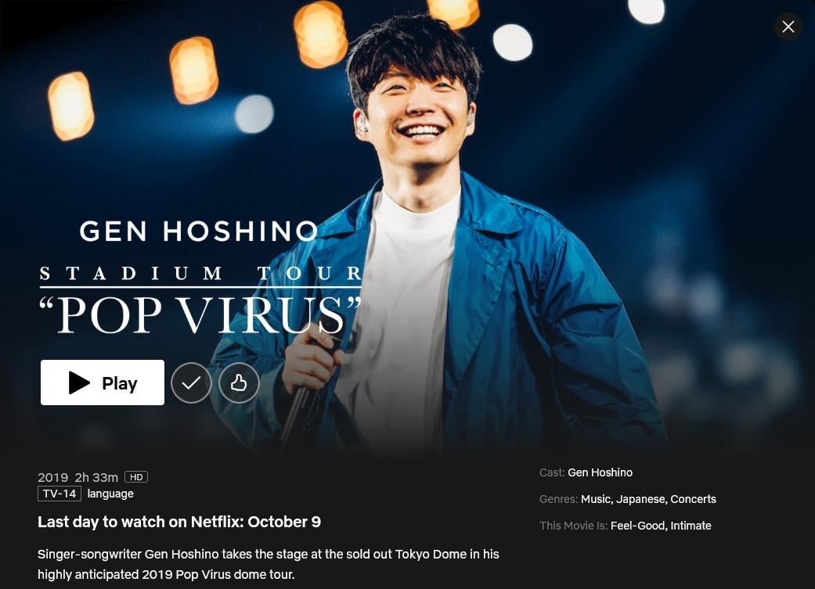This screenshot has width=815, height=589.
Task: Click the Gen Hoshino title text
Action: (199, 231)
